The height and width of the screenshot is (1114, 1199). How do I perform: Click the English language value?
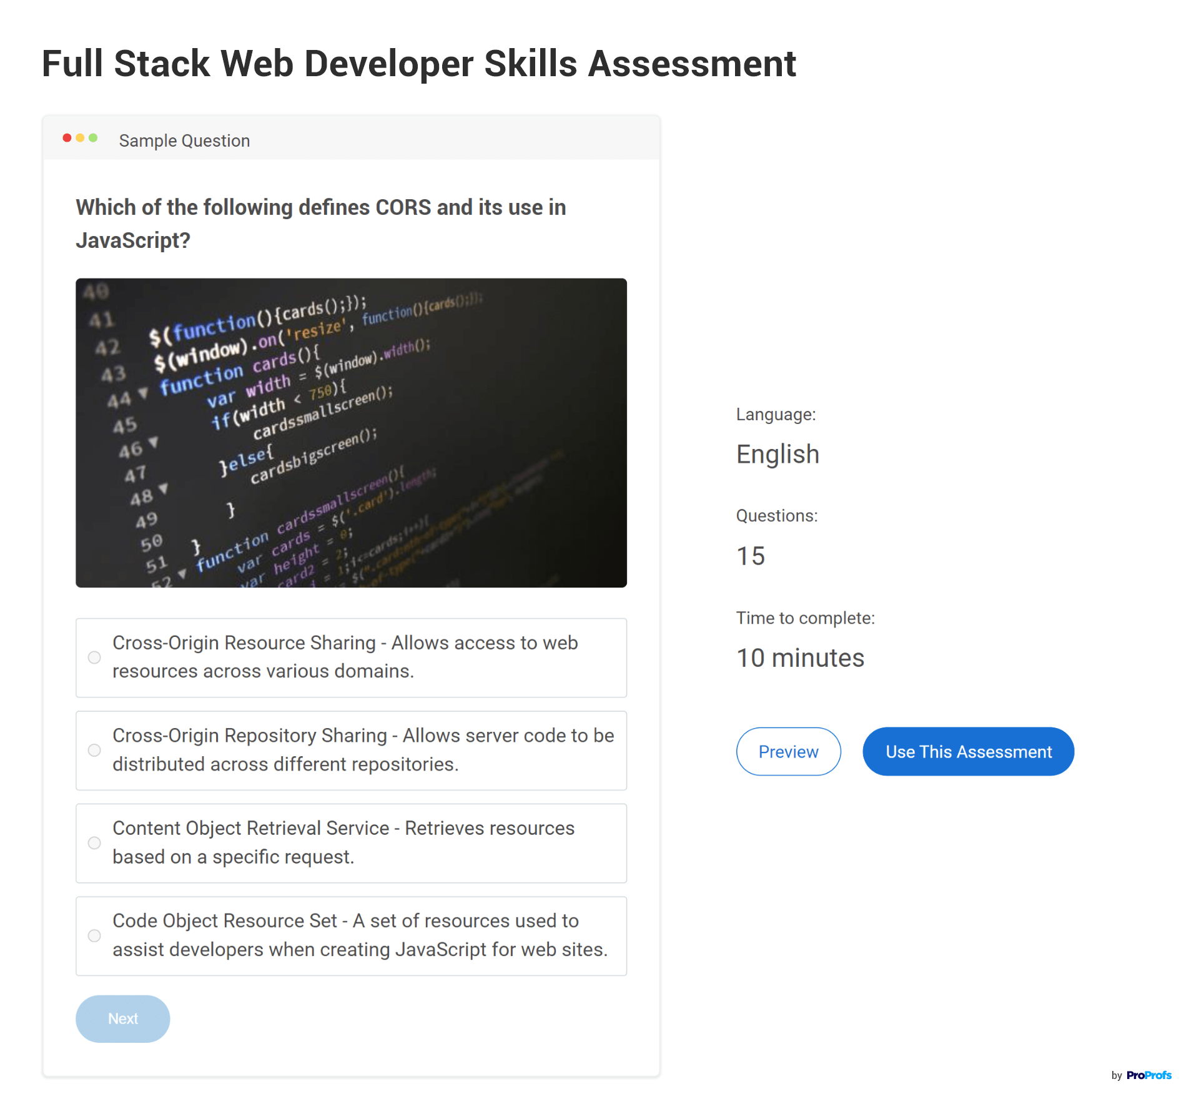click(777, 455)
